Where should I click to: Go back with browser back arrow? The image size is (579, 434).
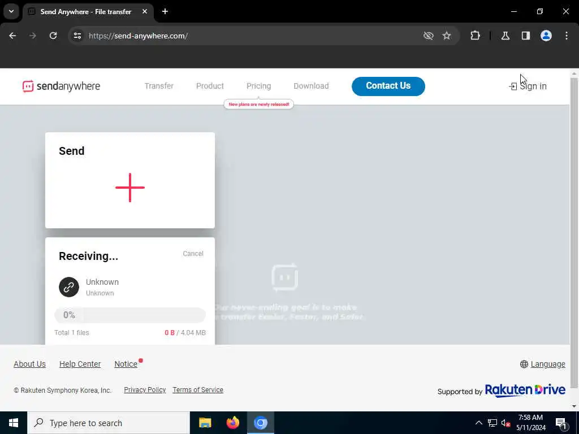click(x=12, y=36)
